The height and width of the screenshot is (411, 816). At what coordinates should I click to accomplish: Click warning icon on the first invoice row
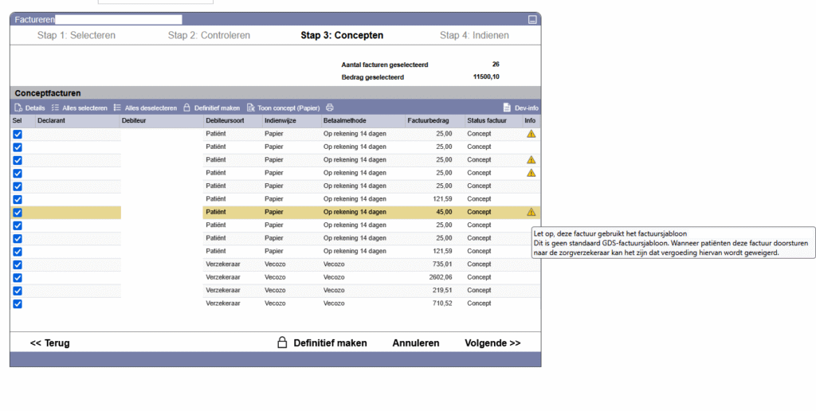[x=531, y=134]
